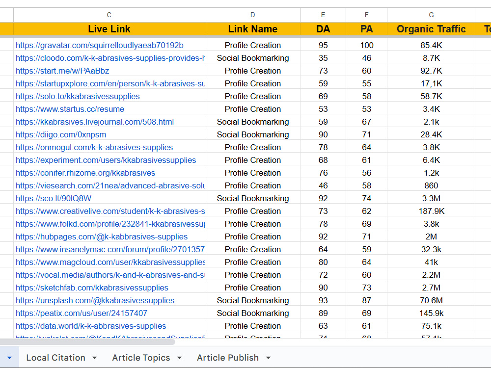Open the vocal.media authors link
The height and width of the screenshot is (368, 491).
pyautogui.click(x=110, y=275)
